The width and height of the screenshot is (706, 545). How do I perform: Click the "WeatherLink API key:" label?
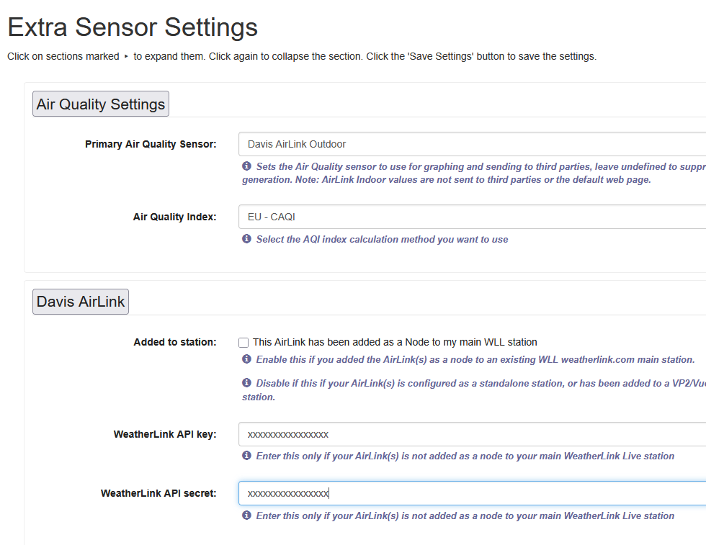pos(164,434)
